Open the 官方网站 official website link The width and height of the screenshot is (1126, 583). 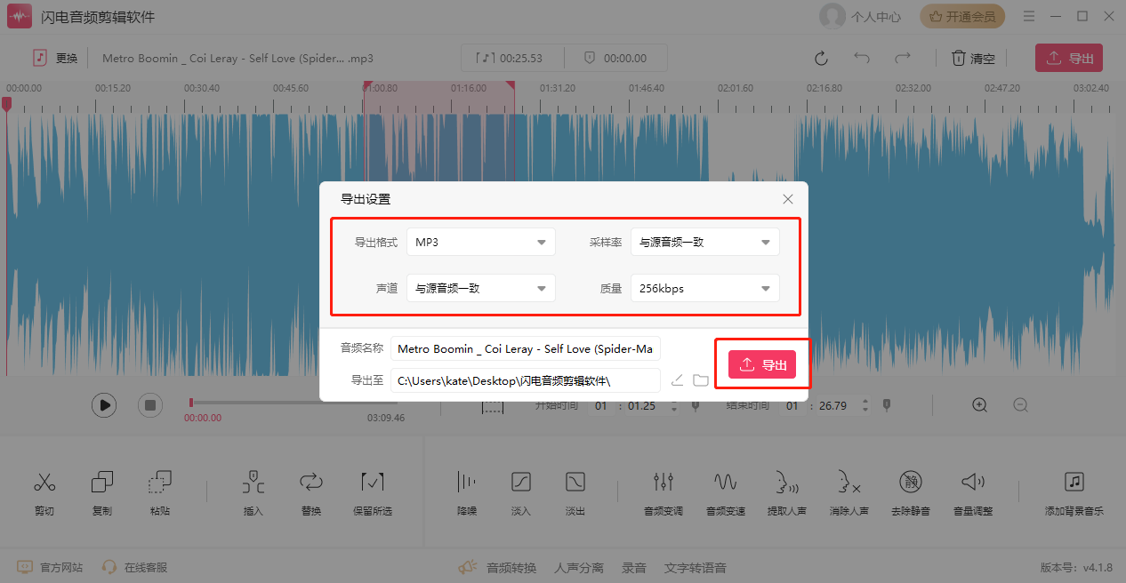50,567
